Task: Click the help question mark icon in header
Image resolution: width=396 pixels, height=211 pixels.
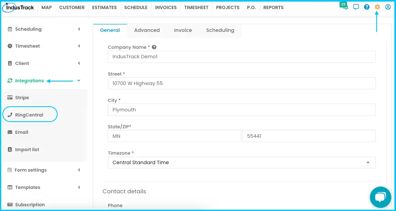Action: click(367, 7)
